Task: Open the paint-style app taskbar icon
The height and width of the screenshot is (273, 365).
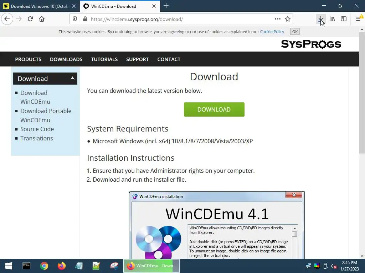Action: (114, 266)
